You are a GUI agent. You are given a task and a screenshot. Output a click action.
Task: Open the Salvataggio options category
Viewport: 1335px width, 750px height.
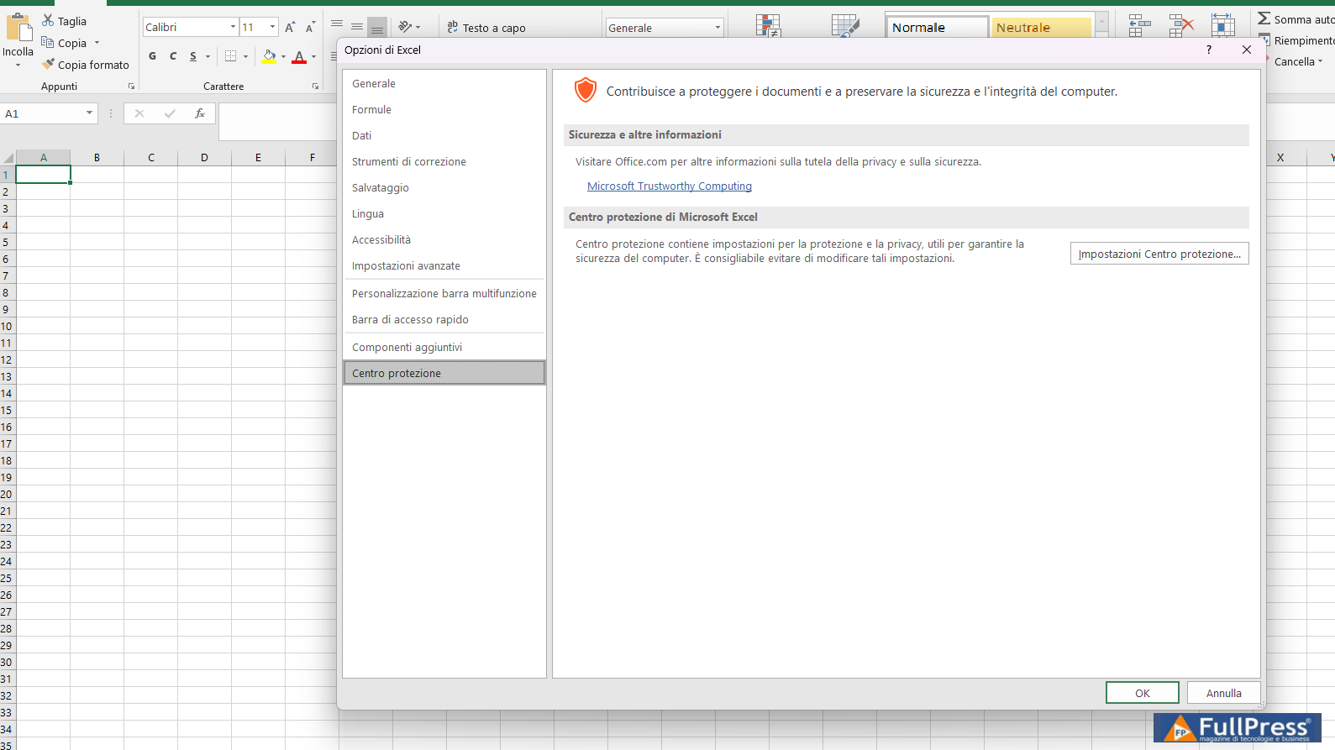(x=380, y=188)
